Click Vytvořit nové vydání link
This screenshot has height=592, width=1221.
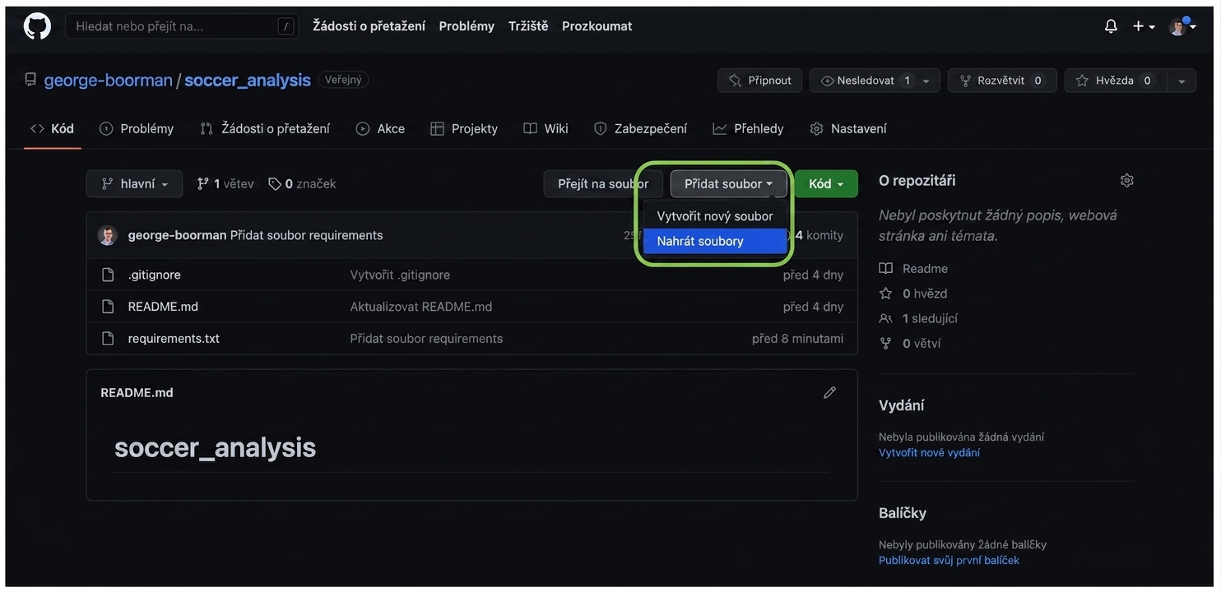929,452
